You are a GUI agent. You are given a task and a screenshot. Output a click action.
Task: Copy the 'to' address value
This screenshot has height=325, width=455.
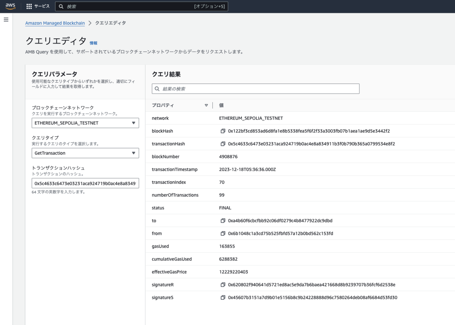pos(223,220)
